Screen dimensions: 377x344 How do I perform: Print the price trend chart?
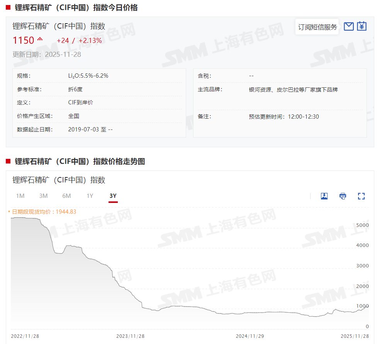[343, 196]
